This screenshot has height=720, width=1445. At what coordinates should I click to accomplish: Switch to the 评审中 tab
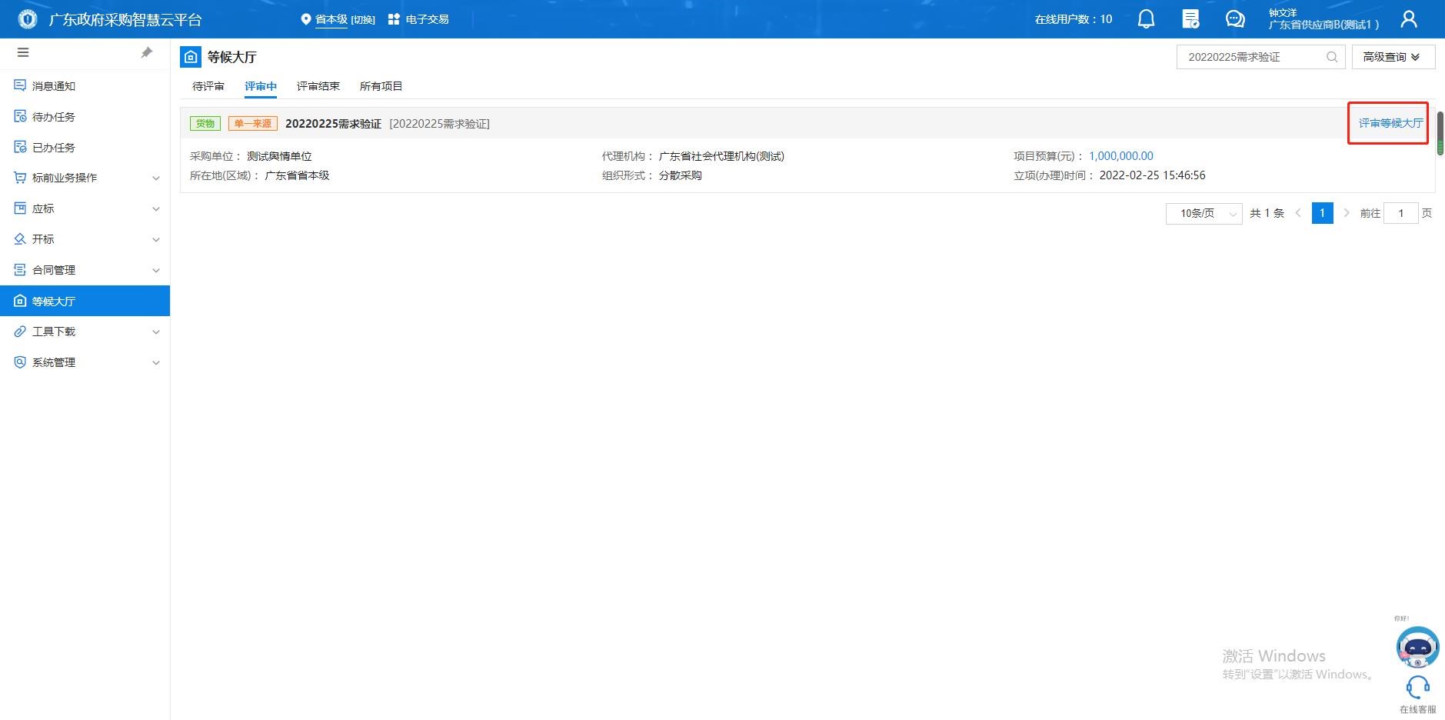[261, 86]
